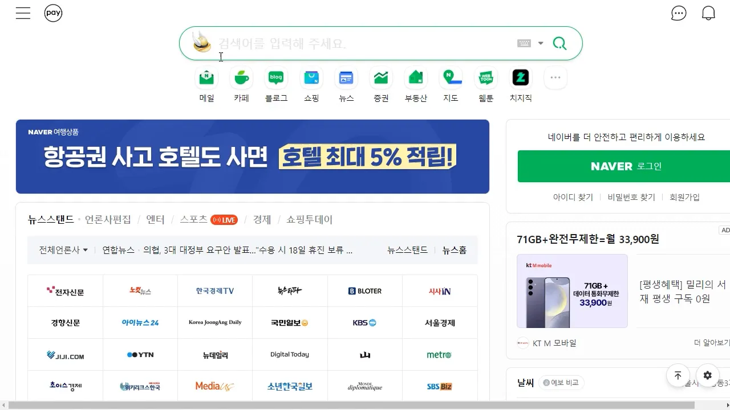The height and width of the screenshot is (410, 730).
Task: Open JIJI.COM publisher logo
Action: tap(66, 355)
